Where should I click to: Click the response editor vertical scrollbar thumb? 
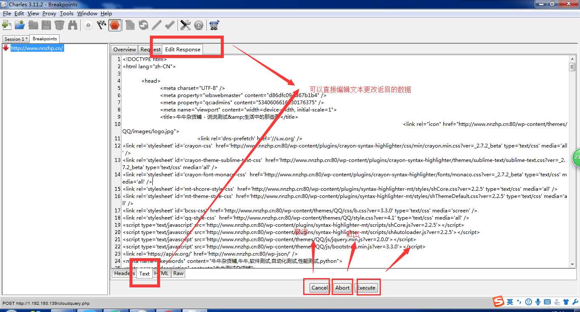[572, 67]
